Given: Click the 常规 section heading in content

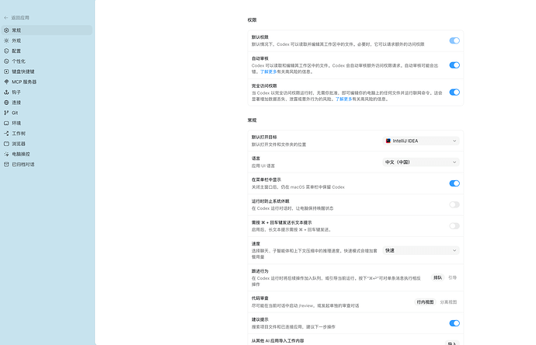Looking at the screenshot, I should click(x=252, y=120).
